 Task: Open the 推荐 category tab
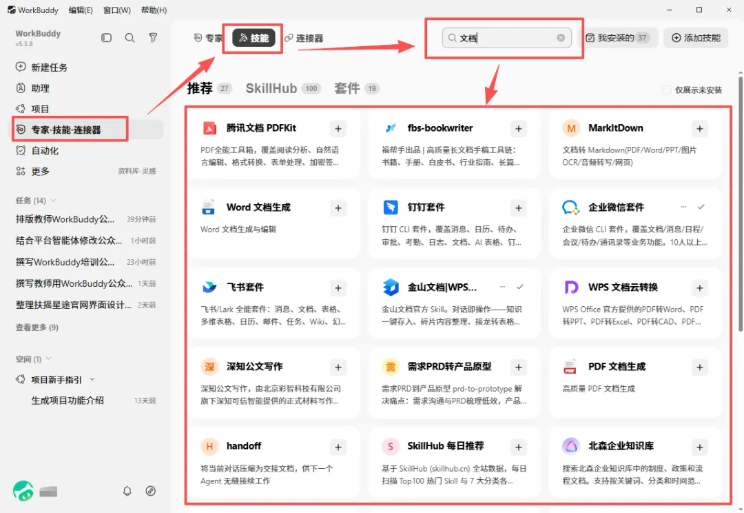(209, 88)
